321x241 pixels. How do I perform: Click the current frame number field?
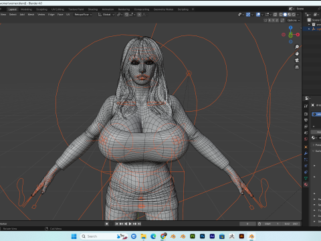[x=247, y=224]
